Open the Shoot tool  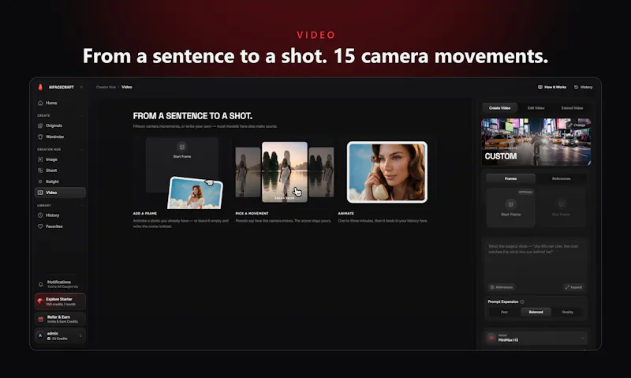pyautogui.click(x=60, y=170)
